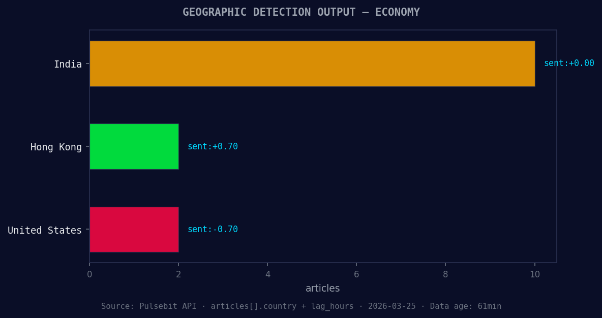Click the 8 tick on the x-axis
The height and width of the screenshot is (318, 602).
point(445,274)
